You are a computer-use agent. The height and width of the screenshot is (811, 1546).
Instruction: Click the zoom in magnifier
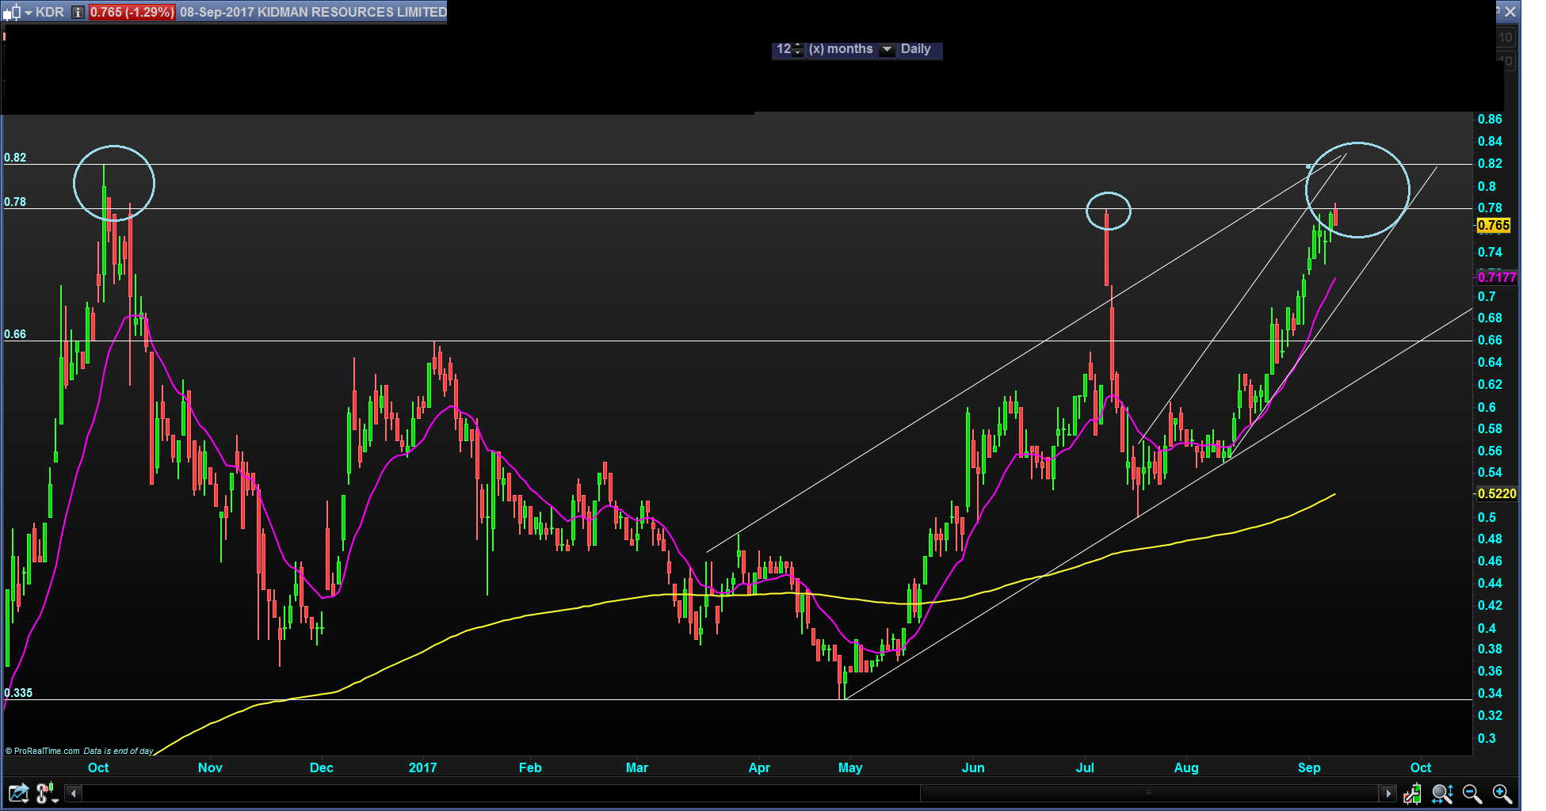point(1502,793)
